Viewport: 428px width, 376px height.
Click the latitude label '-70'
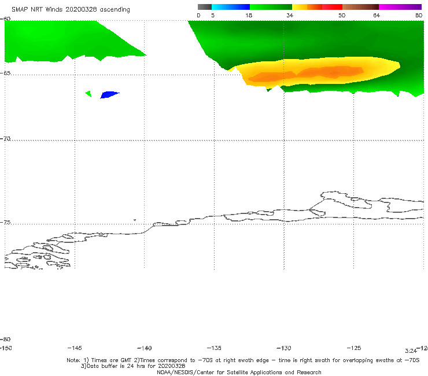click(5, 139)
